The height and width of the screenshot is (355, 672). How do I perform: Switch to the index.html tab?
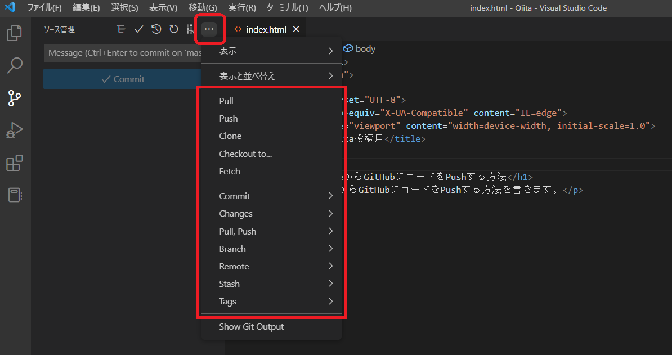coord(266,29)
